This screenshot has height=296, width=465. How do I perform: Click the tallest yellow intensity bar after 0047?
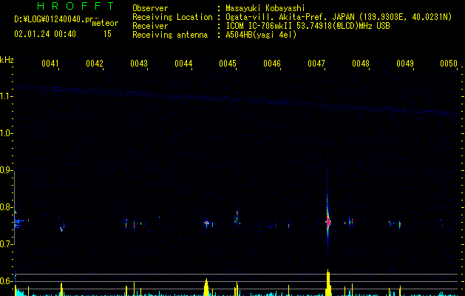tap(328, 283)
